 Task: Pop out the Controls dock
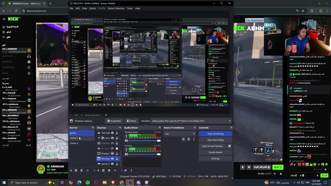231,128
